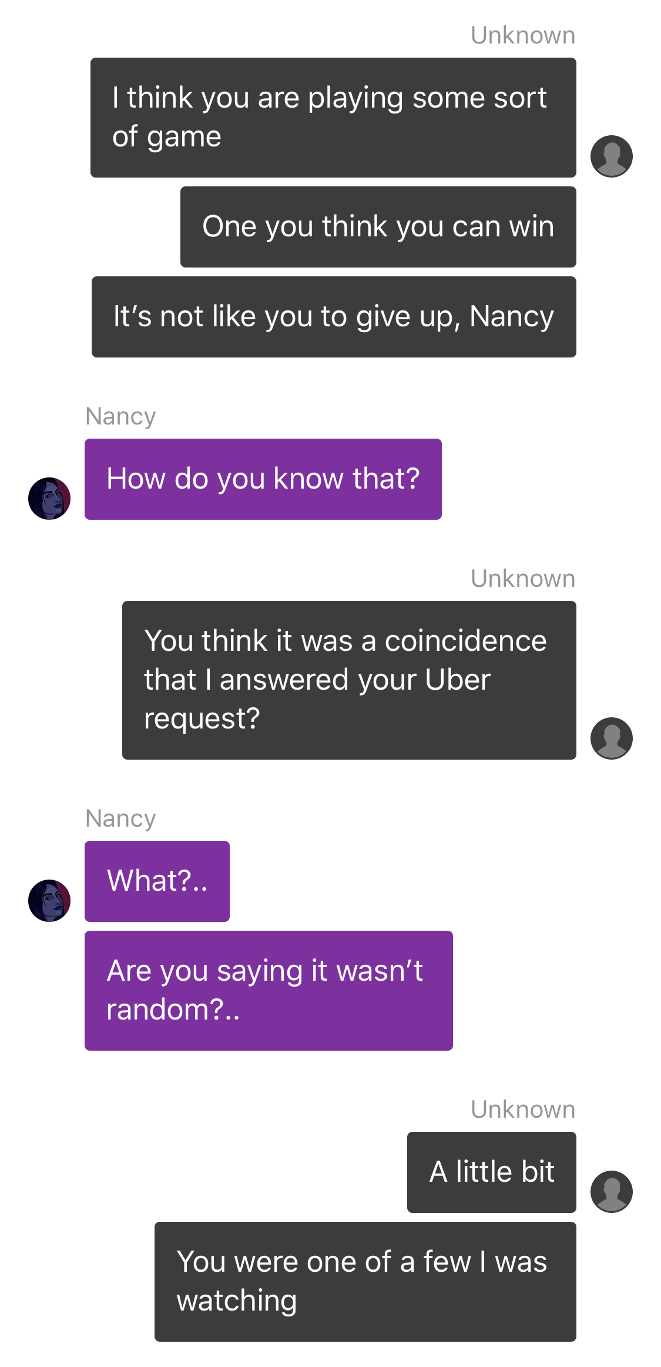661x1367 pixels.
Task: Tap Nancy's avatar next to "How do you know that?"
Action: pos(49,499)
